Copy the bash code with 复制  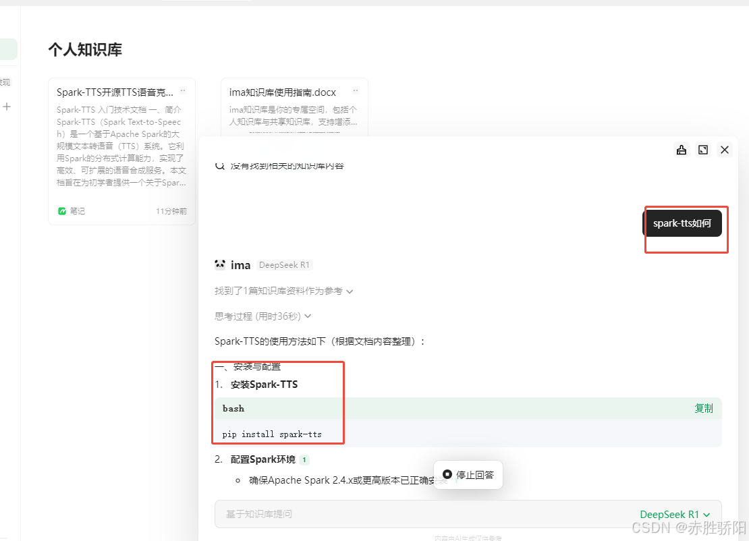point(704,408)
